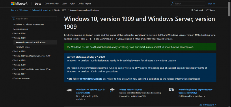
Task: Click the Microsoft logo
Action: click(19, 3)
